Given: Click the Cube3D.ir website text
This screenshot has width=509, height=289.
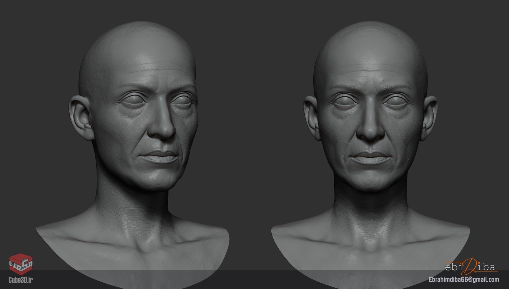Looking at the screenshot, I should point(21,280).
